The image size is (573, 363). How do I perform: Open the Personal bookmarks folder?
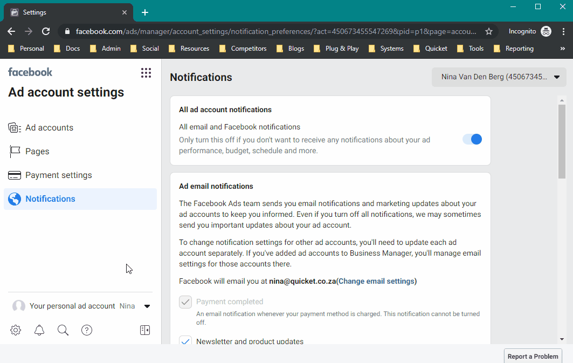coord(26,49)
